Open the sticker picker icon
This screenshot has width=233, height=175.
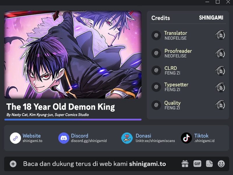click(x=209, y=164)
